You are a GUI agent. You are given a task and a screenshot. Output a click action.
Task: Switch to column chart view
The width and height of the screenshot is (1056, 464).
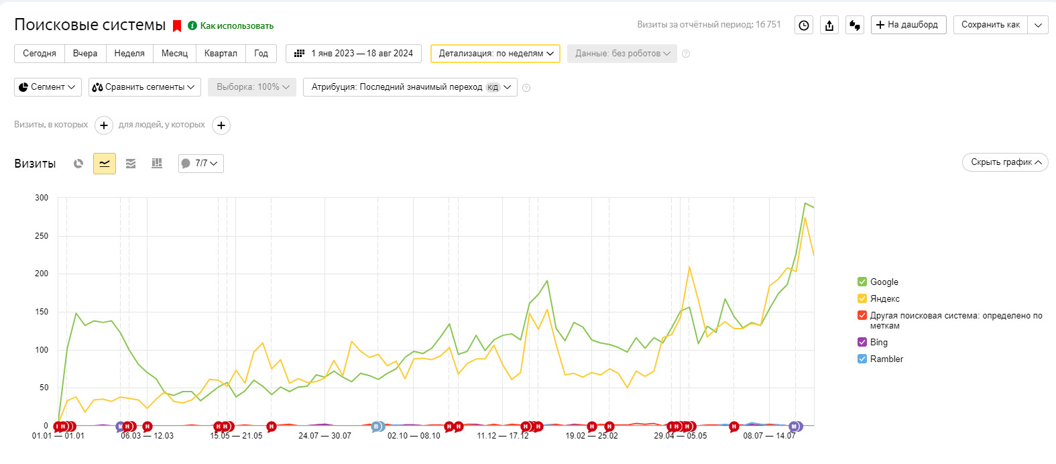(157, 164)
